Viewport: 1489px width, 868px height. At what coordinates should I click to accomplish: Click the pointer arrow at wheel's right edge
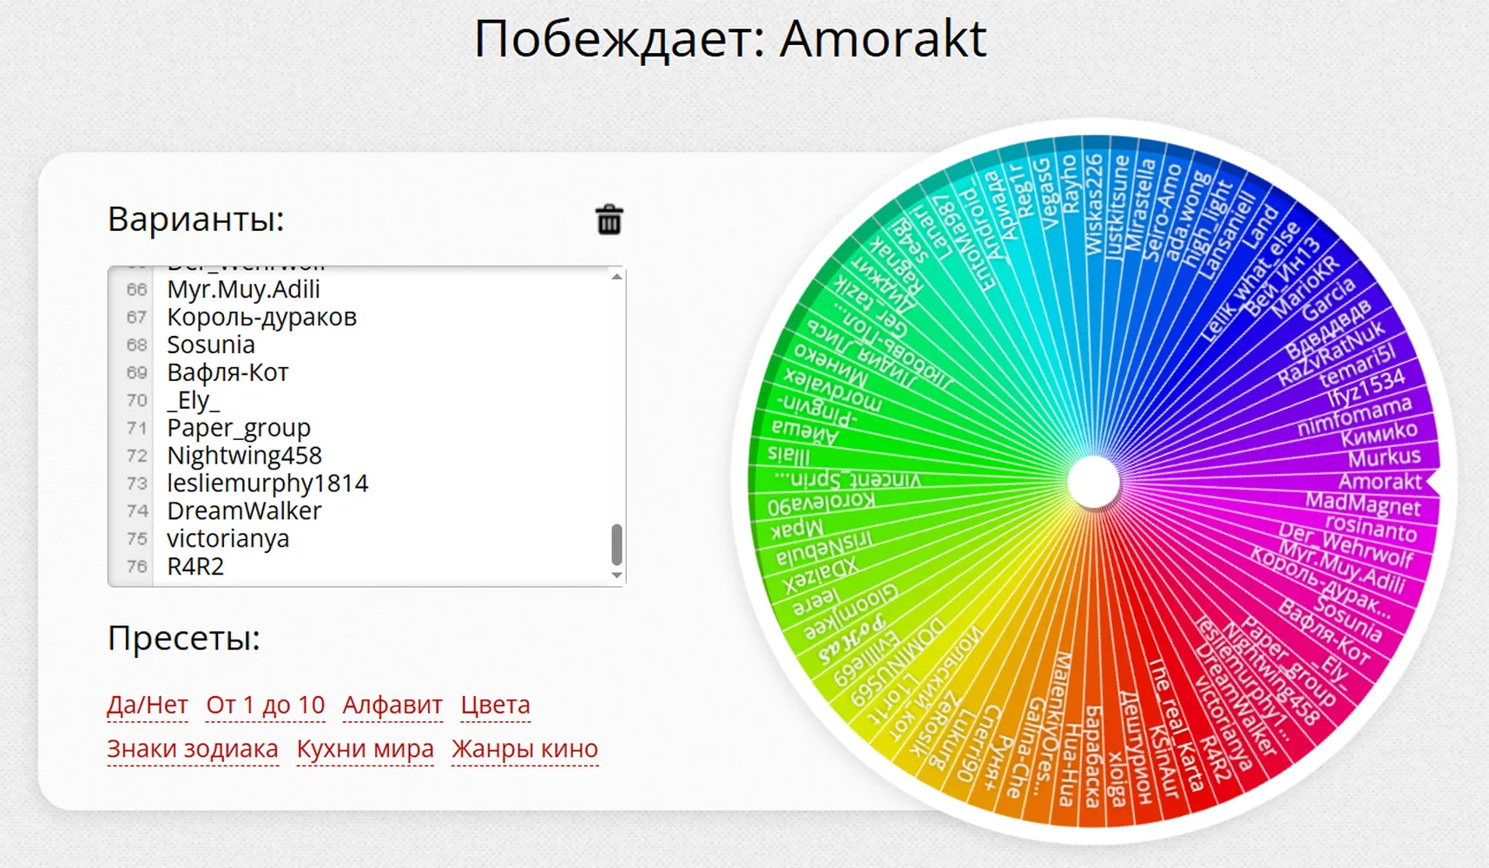[1433, 482]
